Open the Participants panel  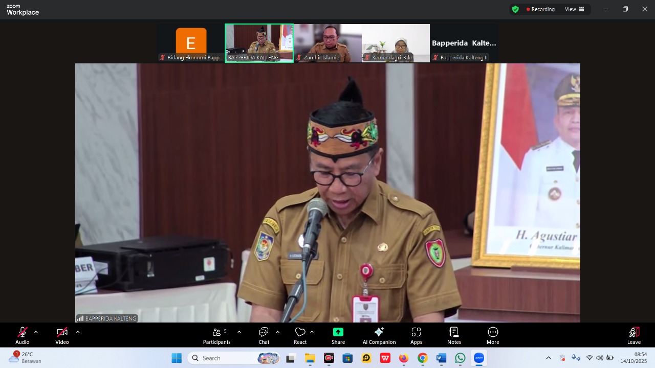(216, 335)
